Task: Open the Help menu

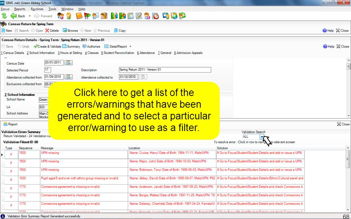Action: point(82,9)
